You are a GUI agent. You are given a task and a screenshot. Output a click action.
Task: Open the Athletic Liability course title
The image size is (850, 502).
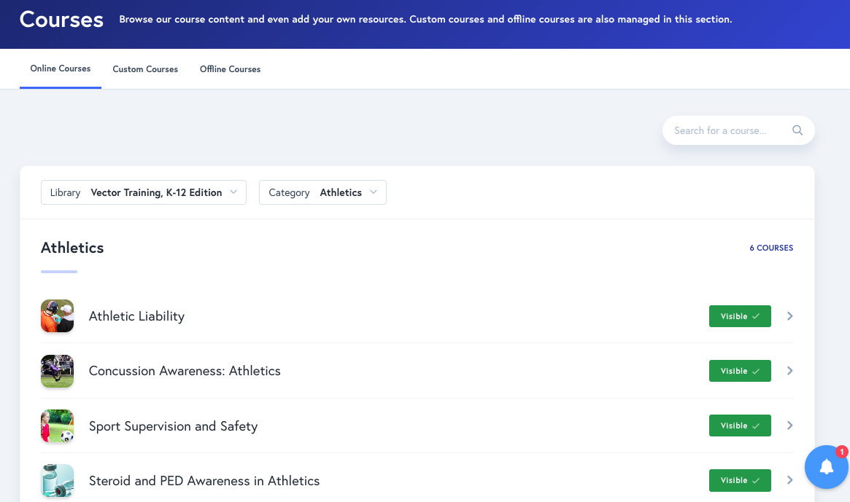click(x=136, y=316)
